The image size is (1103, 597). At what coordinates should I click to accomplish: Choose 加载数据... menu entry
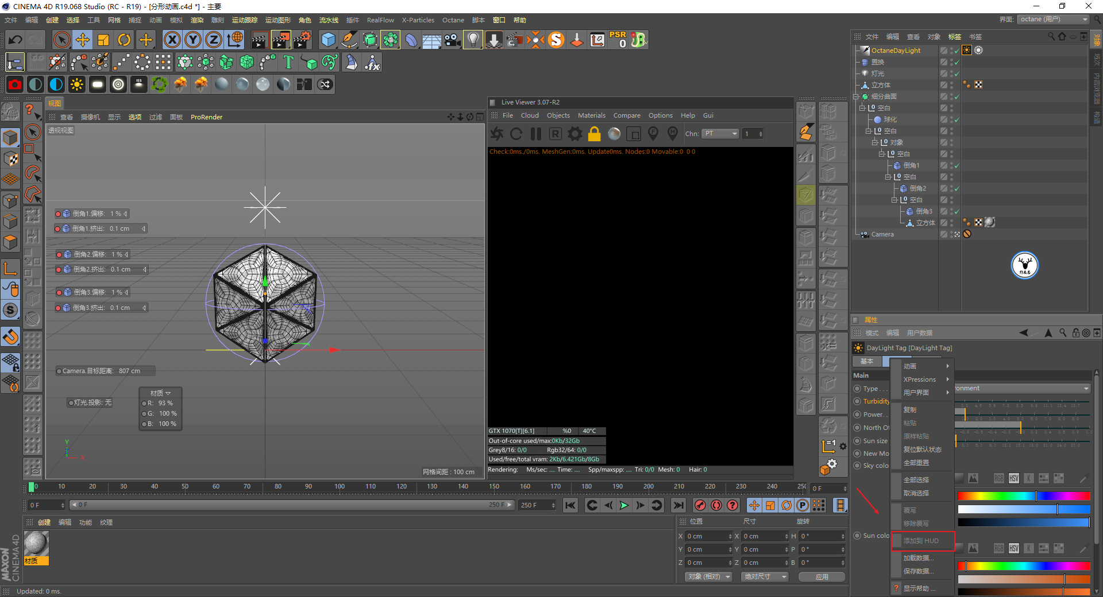tap(923, 558)
